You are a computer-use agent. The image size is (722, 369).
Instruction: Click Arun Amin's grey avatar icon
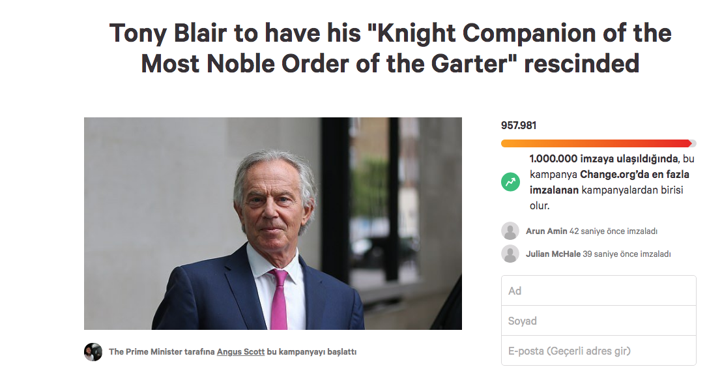(510, 231)
